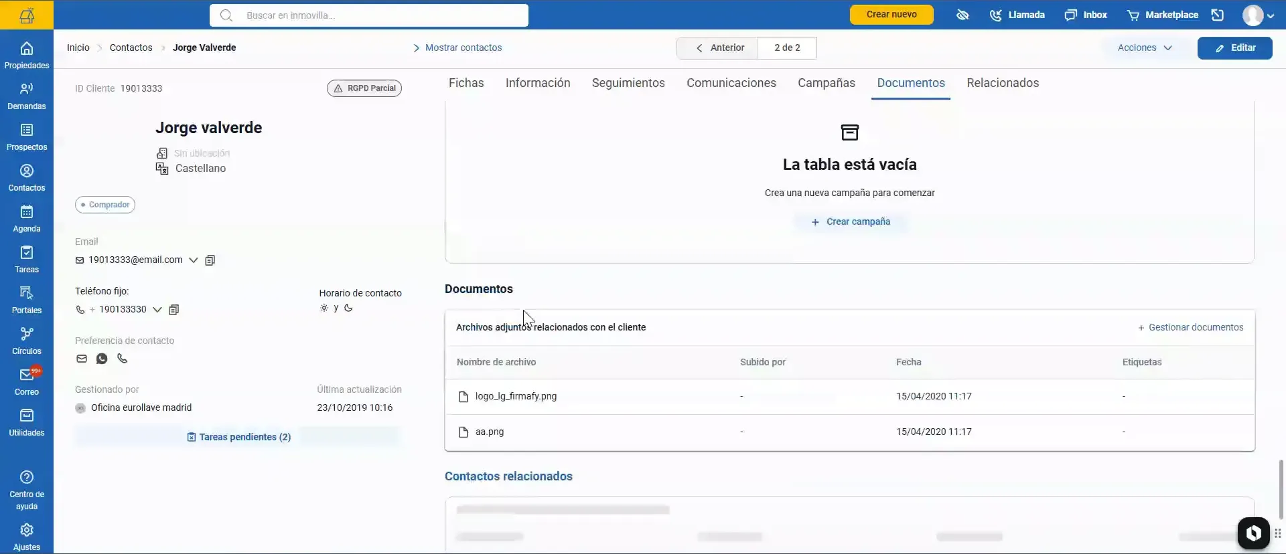Open Propiedades in the sidebar
Screen dimensions: 1286x554
pyautogui.click(x=27, y=56)
